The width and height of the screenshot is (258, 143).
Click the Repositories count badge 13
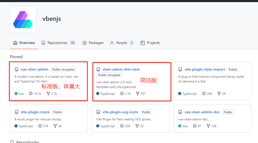pos(73,43)
